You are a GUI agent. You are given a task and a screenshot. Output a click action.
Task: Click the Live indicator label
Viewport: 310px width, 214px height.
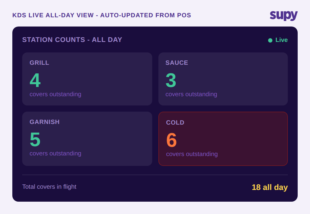(x=282, y=40)
